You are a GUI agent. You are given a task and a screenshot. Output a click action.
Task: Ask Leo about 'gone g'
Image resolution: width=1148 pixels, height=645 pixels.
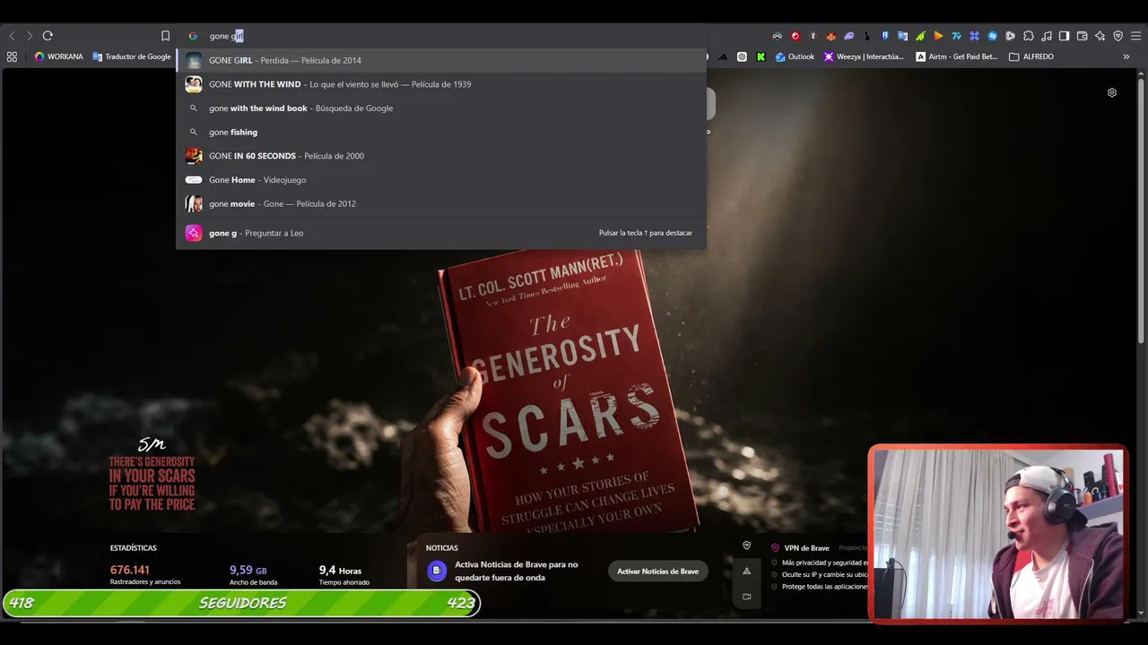(x=441, y=233)
